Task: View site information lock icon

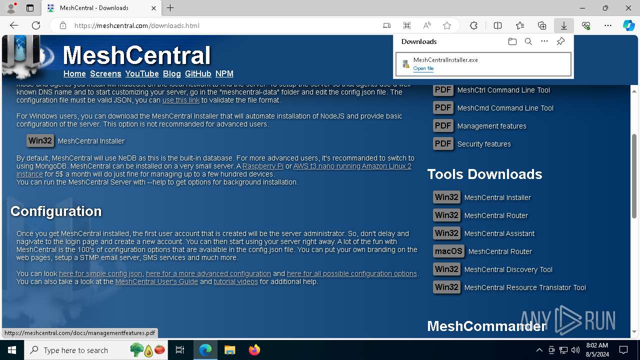Action: point(63,25)
